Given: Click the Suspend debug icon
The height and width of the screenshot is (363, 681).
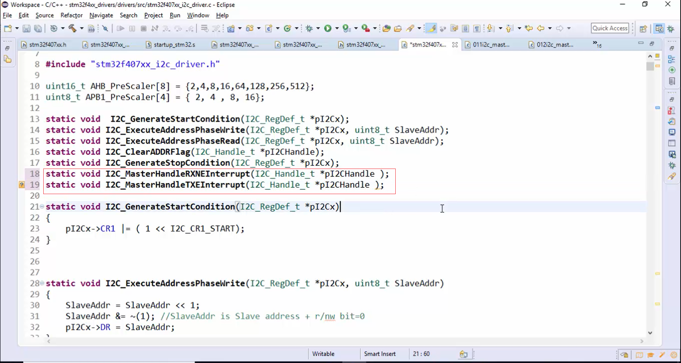Looking at the screenshot, I should 132,28.
